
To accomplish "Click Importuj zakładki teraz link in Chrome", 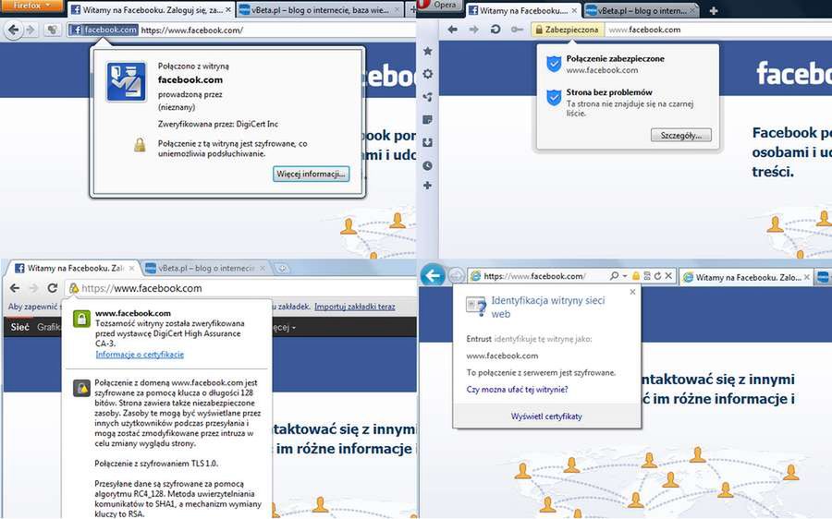I will pos(354,307).
